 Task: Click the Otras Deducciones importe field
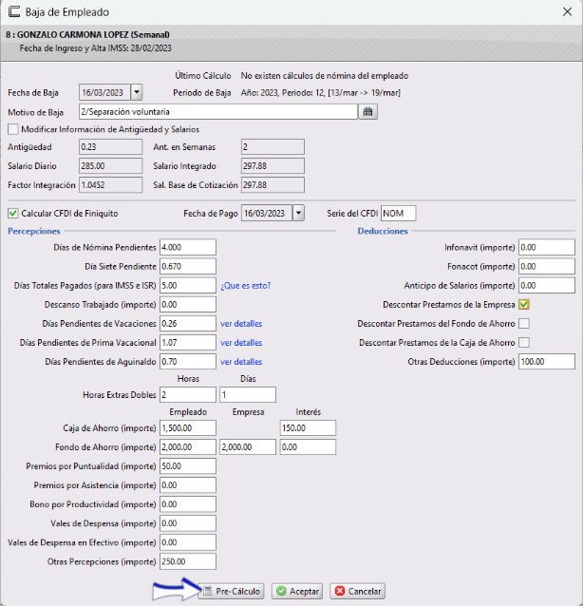pos(547,362)
